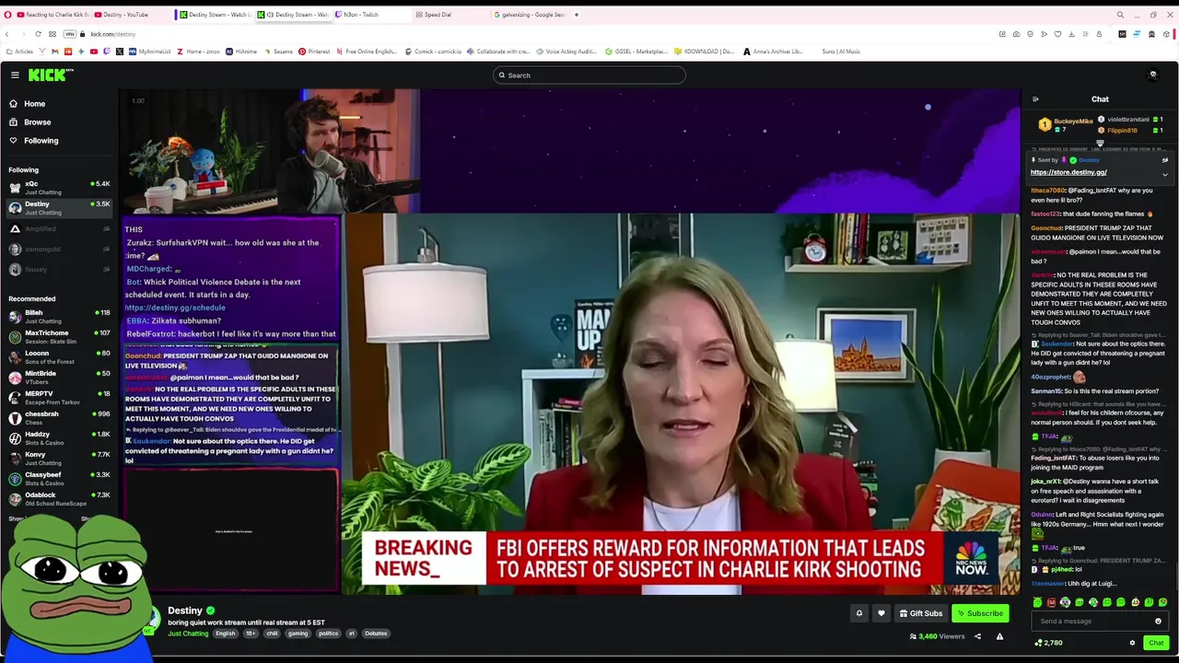Image resolution: width=1179 pixels, height=663 pixels.
Task: Click the kick.com/destiny address bar
Action: coord(113,34)
